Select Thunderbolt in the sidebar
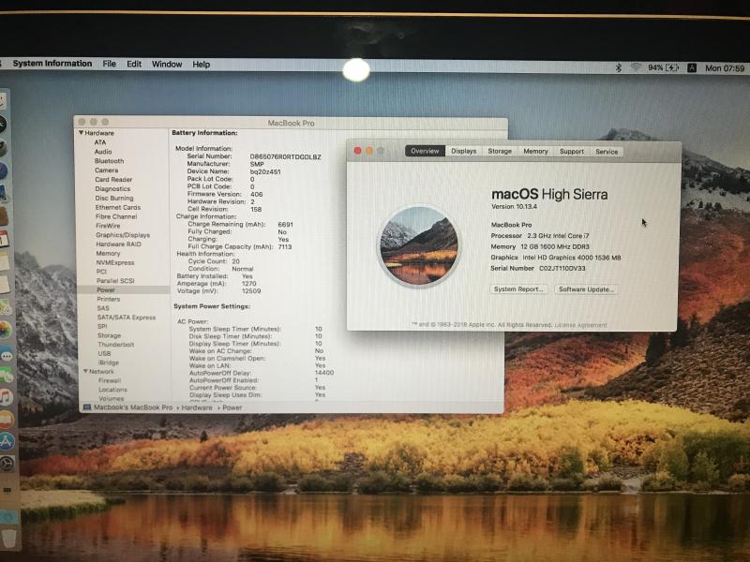Image resolution: width=750 pixels, height=562 pixels. tap(115, 345)
